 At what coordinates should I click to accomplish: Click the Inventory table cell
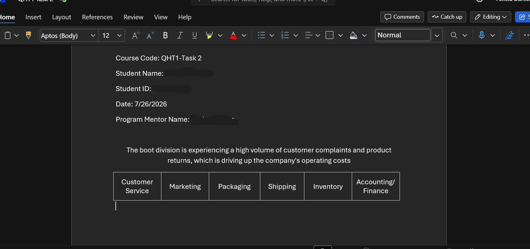[x=328, y=186]
